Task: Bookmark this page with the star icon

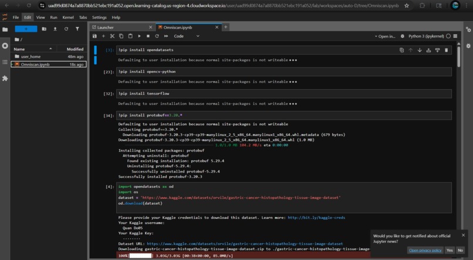Action: click(407, 5)
